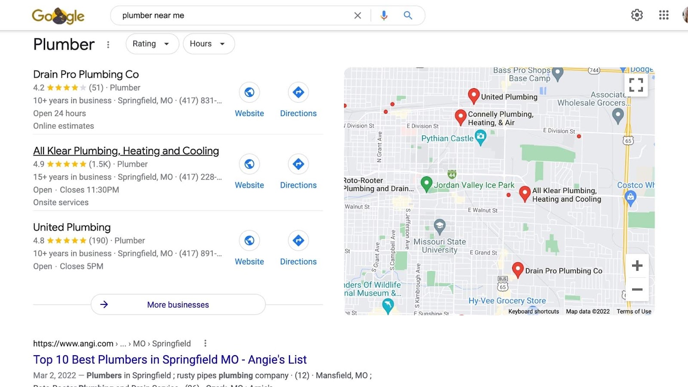Image resolution: width=688 pixels, height=387 pixels.
Task: Click the Directions icon for All Klear Plumbing
Action: pyautogui.click(x=298, y=164)
